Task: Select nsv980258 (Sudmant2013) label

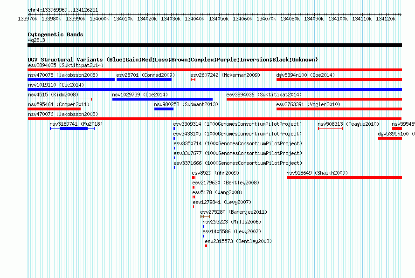Action: pos(186,104)
